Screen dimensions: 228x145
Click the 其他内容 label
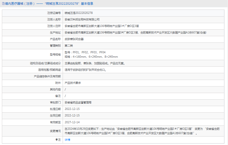click(x=55, y=90)
